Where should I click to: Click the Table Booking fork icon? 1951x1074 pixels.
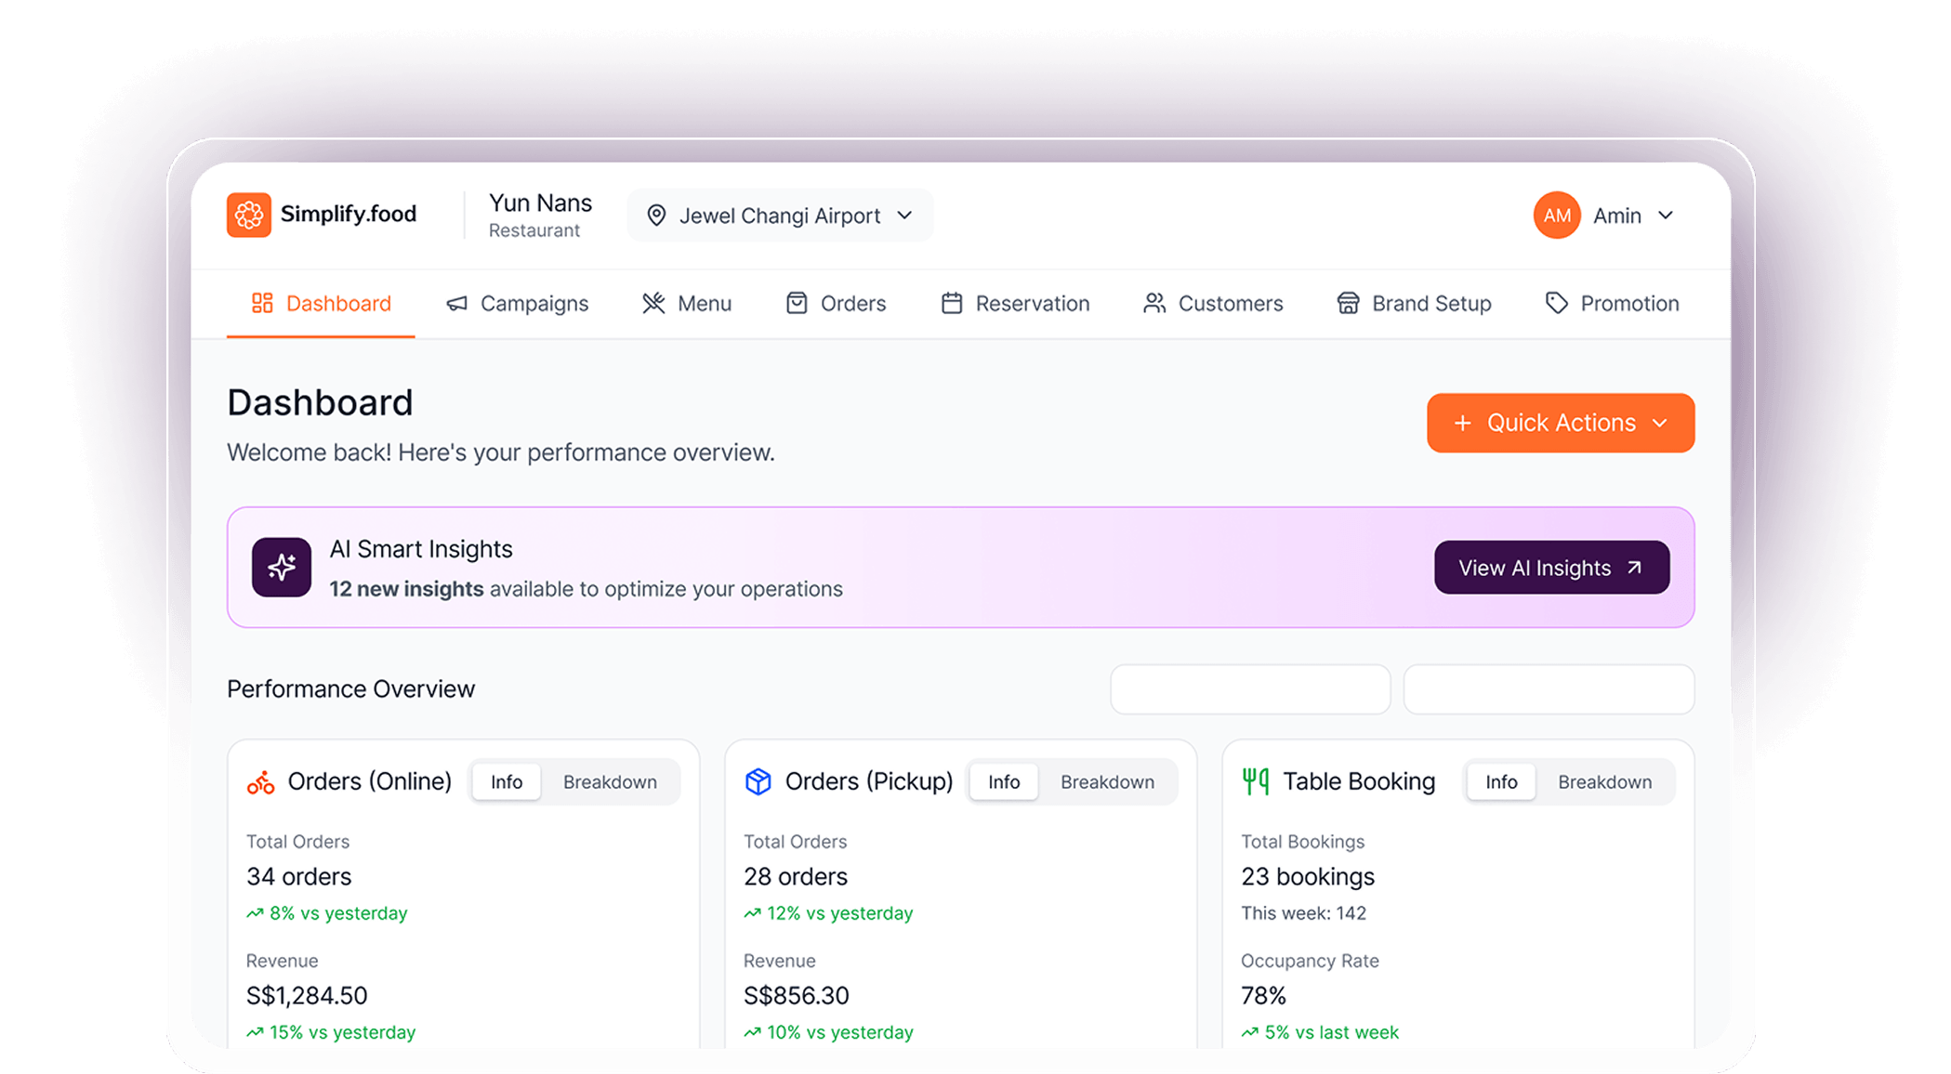coord(1256,781)
